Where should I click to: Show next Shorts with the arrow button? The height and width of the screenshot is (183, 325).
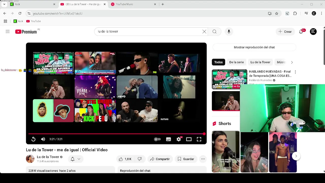pos(296,156)
